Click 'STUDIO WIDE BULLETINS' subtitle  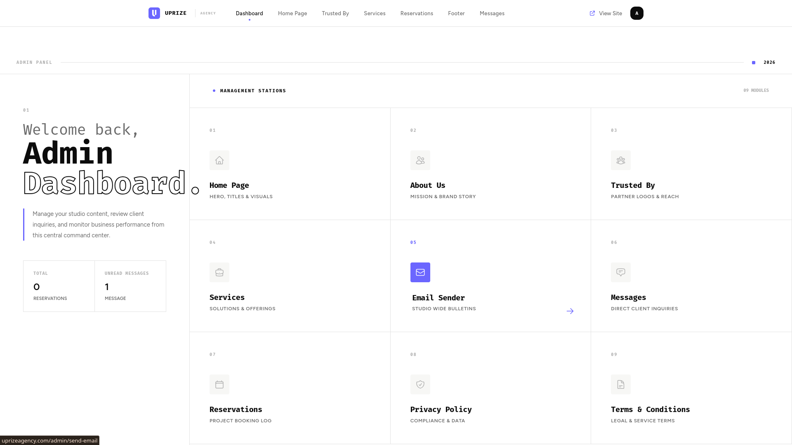point(444,309)
